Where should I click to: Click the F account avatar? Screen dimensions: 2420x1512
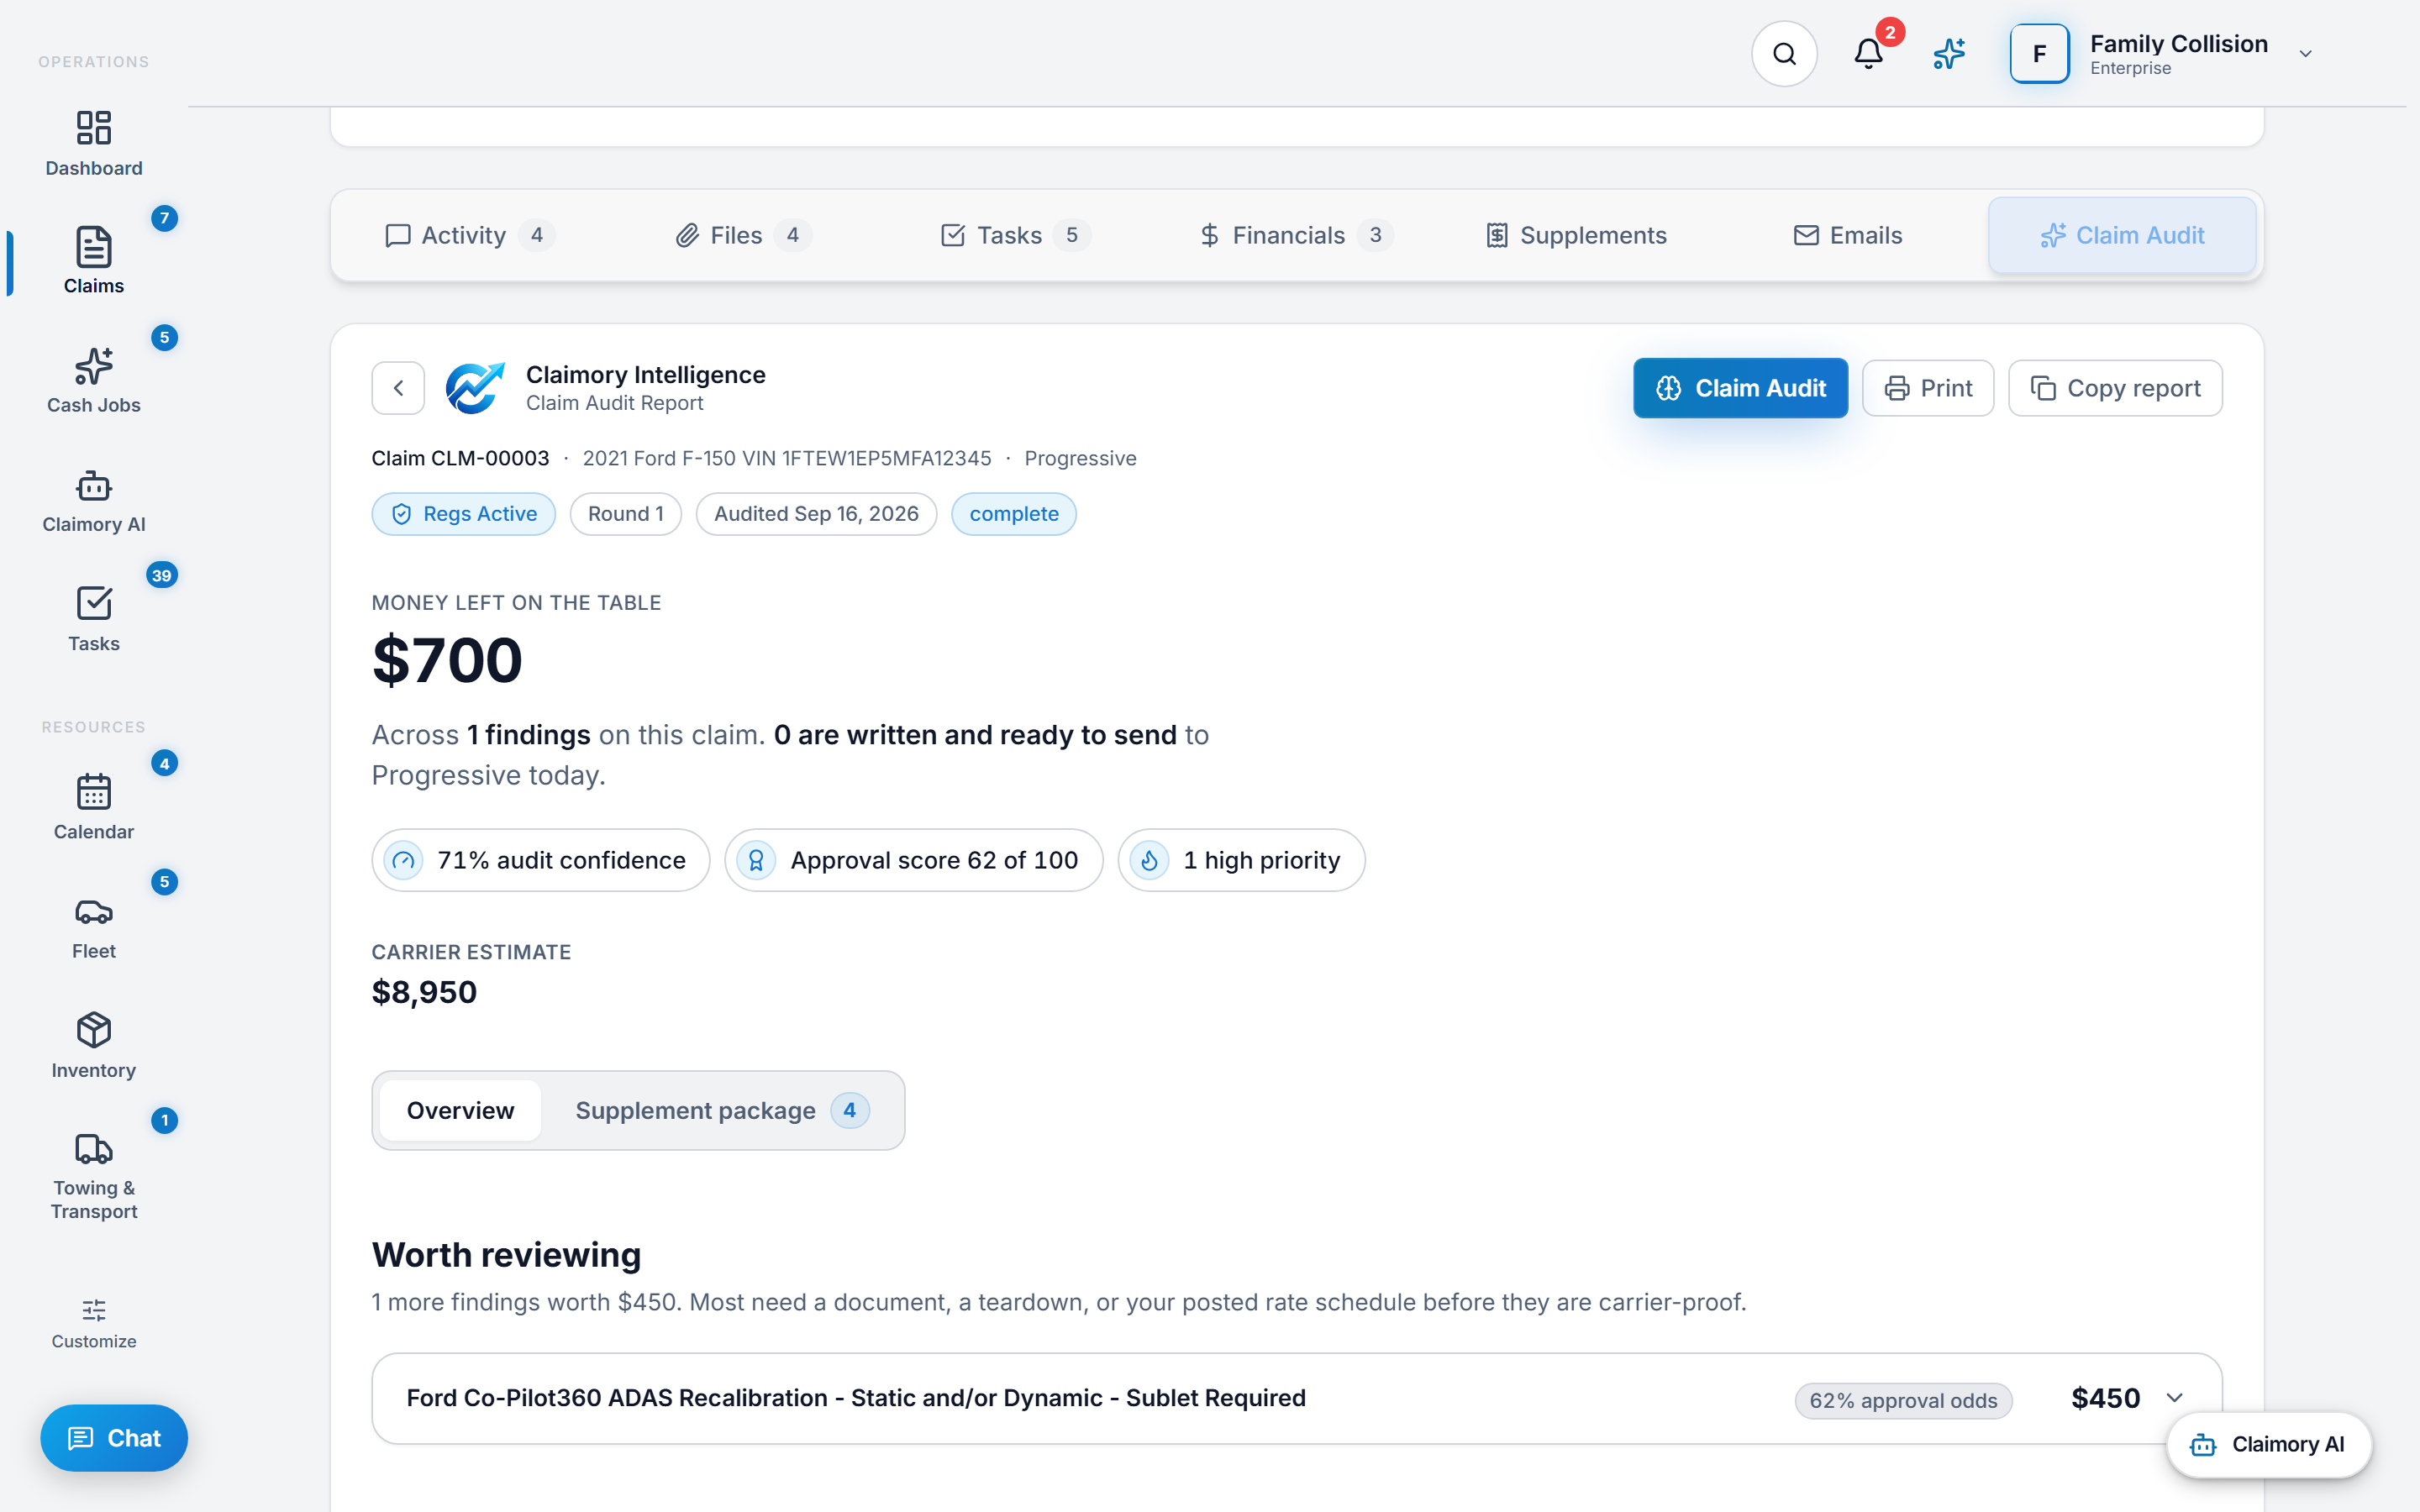click(x=2039, y=54)
